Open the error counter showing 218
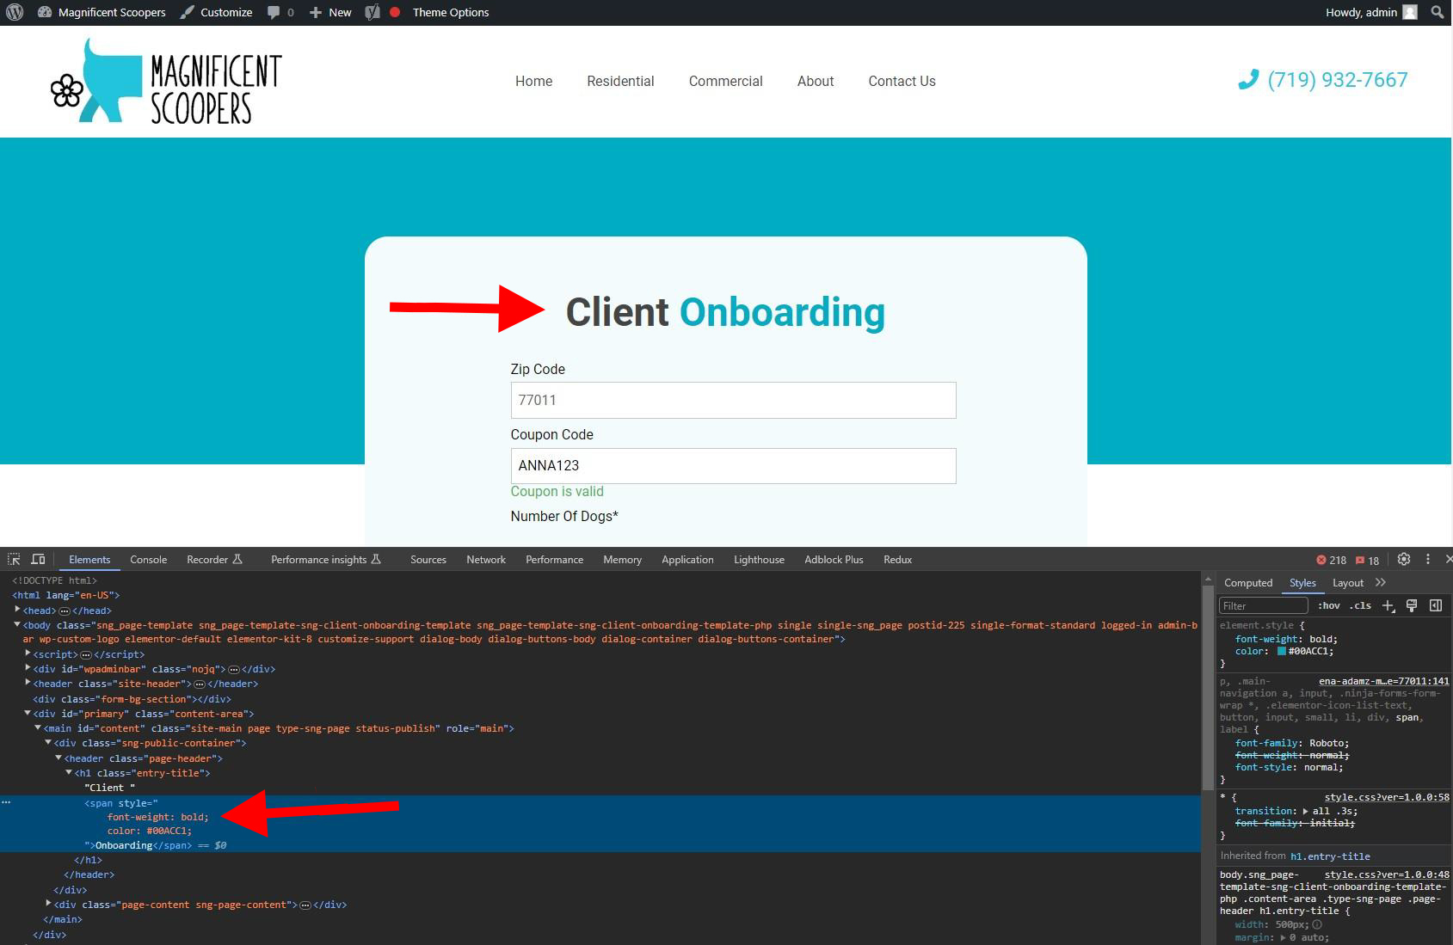Image resolution: width=1453 pixels, height=945 pixels. pos(1329,559)
